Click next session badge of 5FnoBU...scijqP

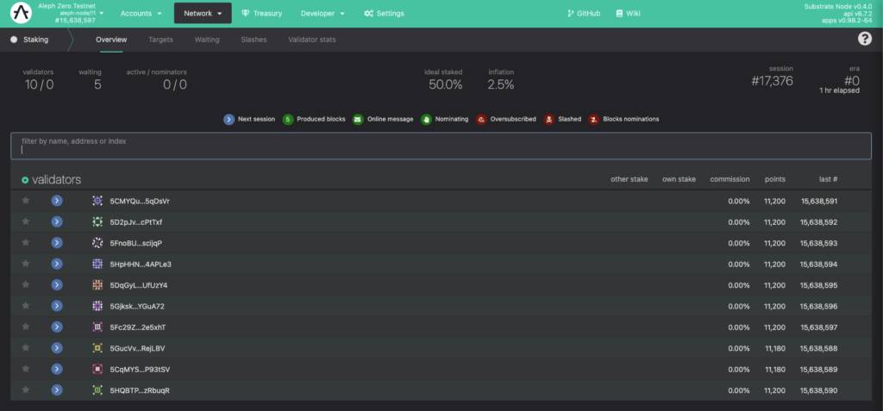pos(57,243)
